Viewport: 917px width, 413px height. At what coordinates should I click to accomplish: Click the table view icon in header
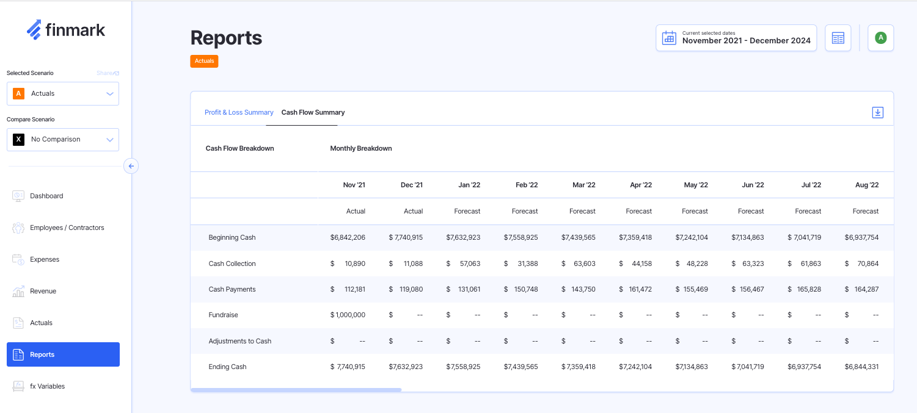[838, 38]
